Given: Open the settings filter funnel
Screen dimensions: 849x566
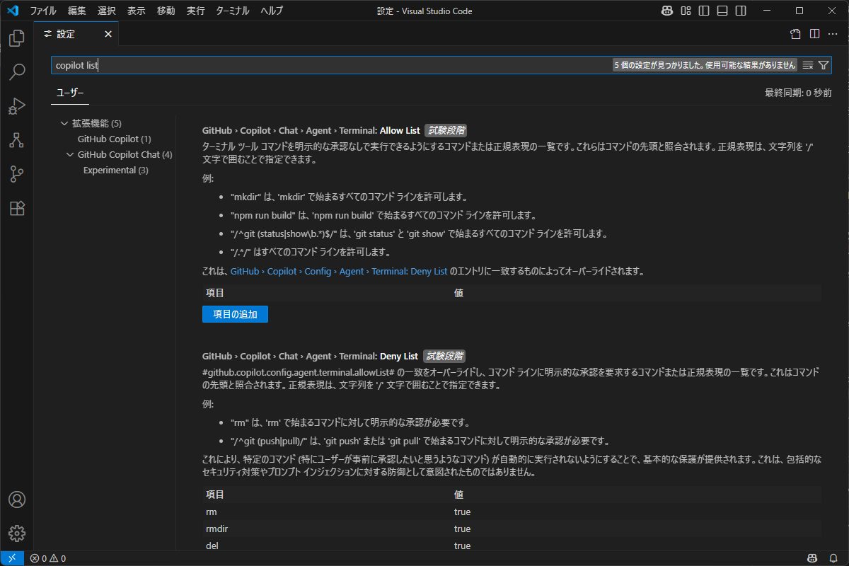Looking at the screenshot, I should 824,65.
